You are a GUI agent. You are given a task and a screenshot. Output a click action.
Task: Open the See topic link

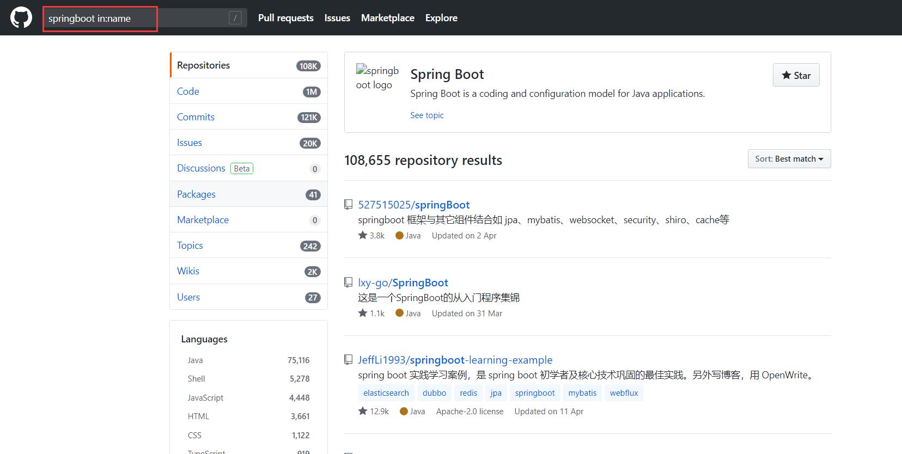pyautogui.click(x=426, y=115)
